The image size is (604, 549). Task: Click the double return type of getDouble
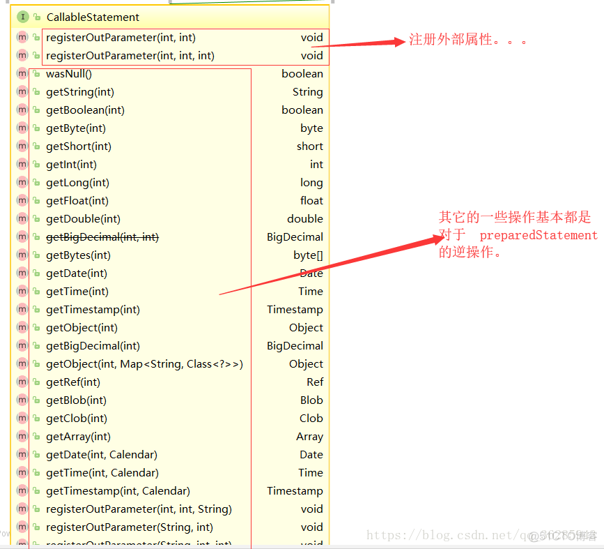305,219
